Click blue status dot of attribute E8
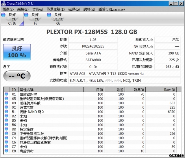Screen dimensions: 185x158 pyautogui.click(x=6, y=151)
